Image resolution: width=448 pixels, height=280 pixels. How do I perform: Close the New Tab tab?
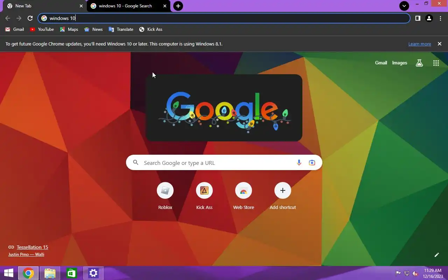pyautogui.click(x=81, y=6)
